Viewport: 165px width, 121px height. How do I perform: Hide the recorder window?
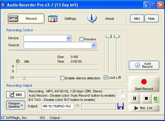point(152,19)
